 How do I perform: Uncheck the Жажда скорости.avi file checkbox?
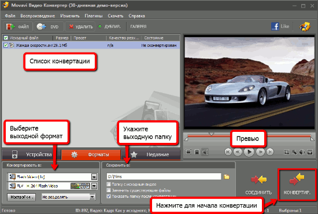coord(6,45)
